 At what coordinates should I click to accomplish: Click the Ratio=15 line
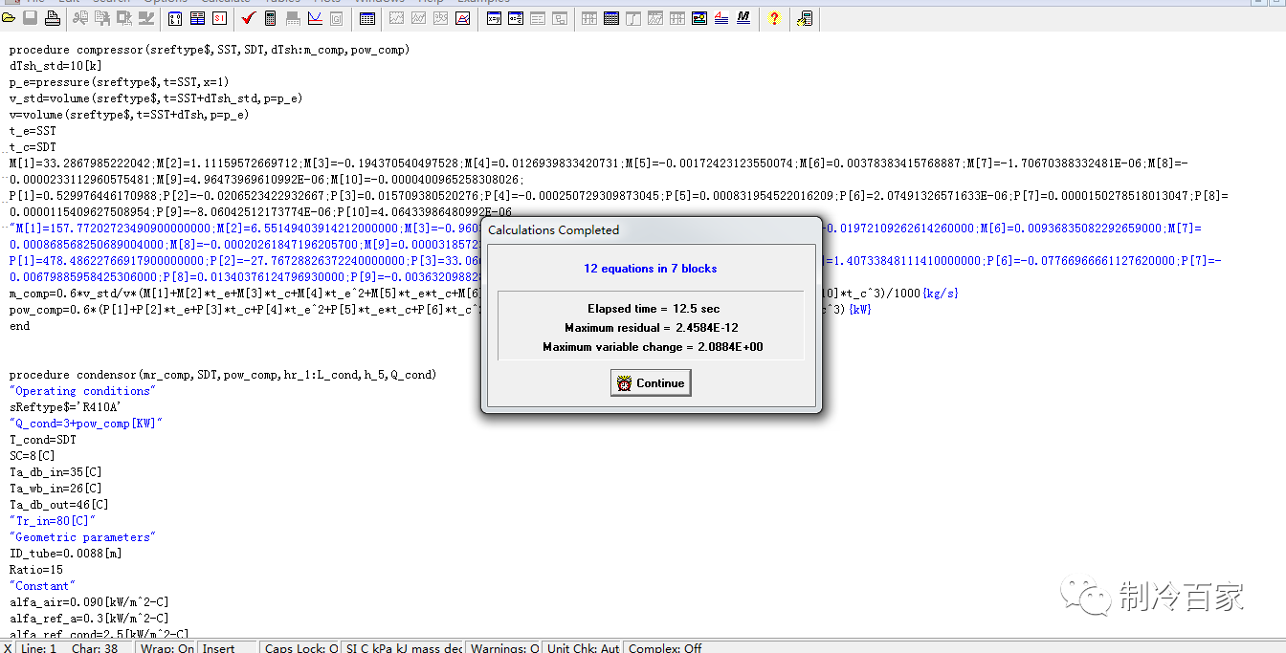(x=35, y=570)
